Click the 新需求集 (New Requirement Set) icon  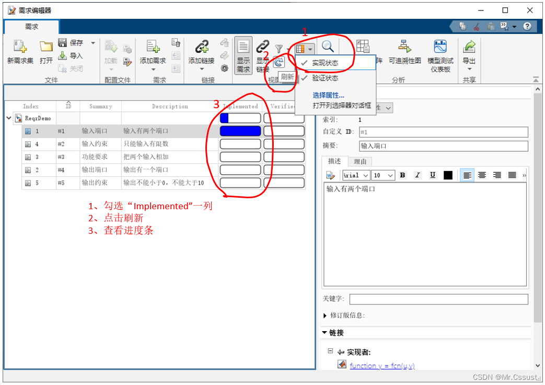20,48
